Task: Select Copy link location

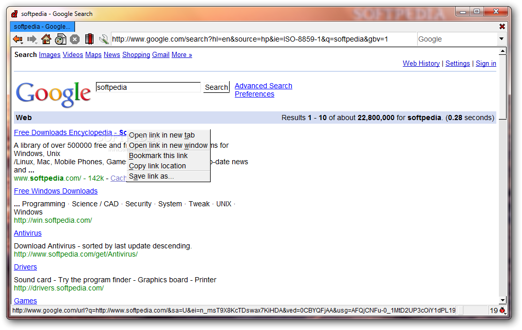Action: [x=168, y=166]
